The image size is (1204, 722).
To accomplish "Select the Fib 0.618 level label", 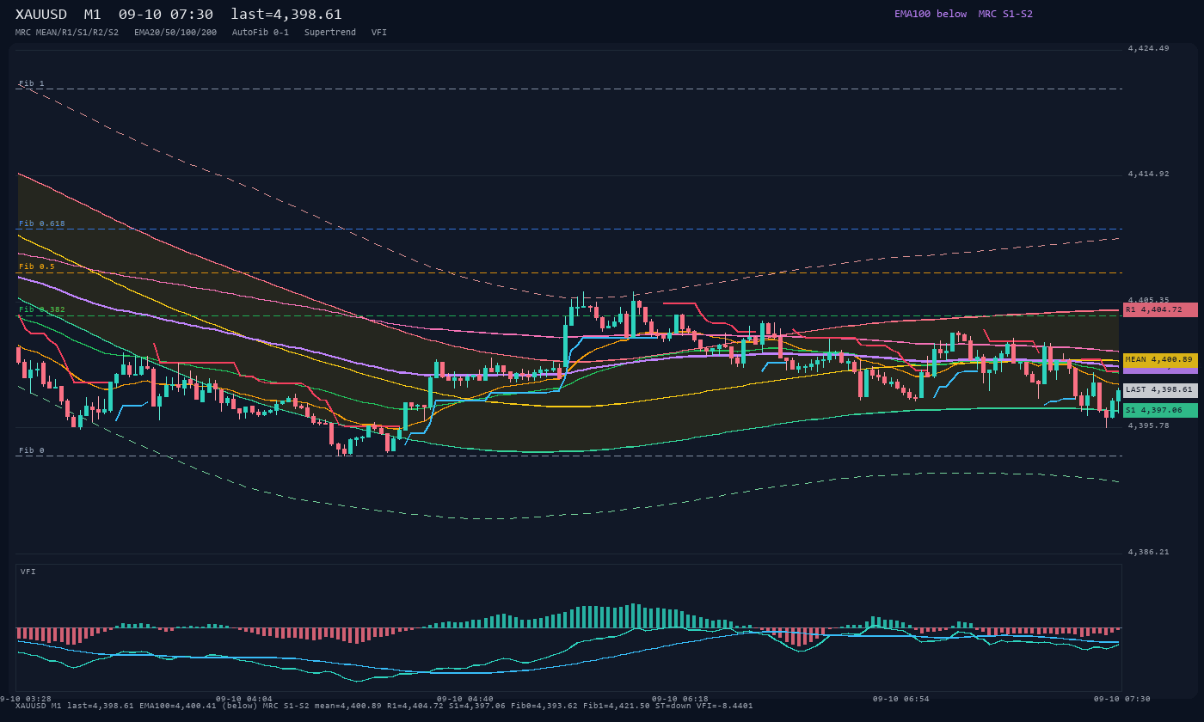I will (x=42, y=223).
